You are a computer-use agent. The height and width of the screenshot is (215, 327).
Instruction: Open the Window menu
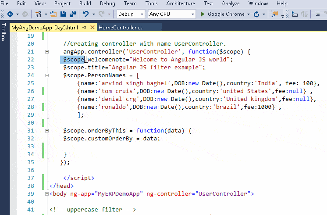tap(258, 4)
